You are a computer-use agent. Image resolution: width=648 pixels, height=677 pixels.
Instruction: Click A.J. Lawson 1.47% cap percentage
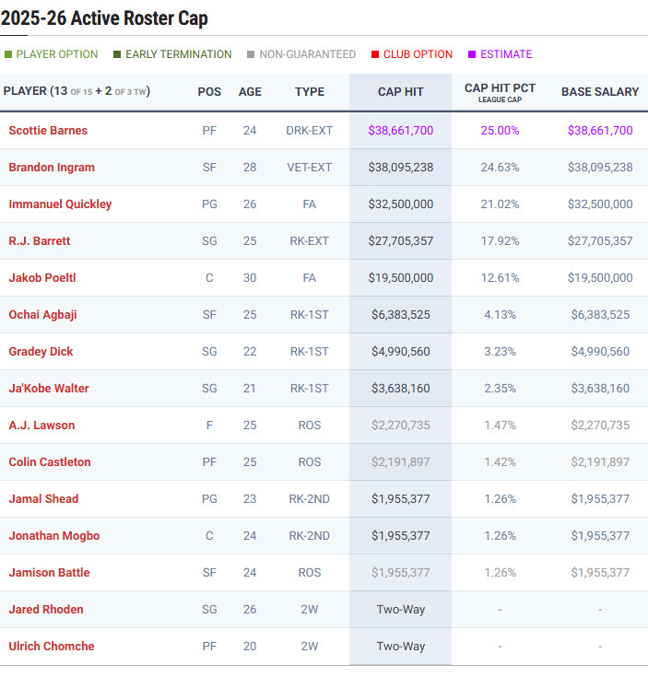click(x=500, y=426)
